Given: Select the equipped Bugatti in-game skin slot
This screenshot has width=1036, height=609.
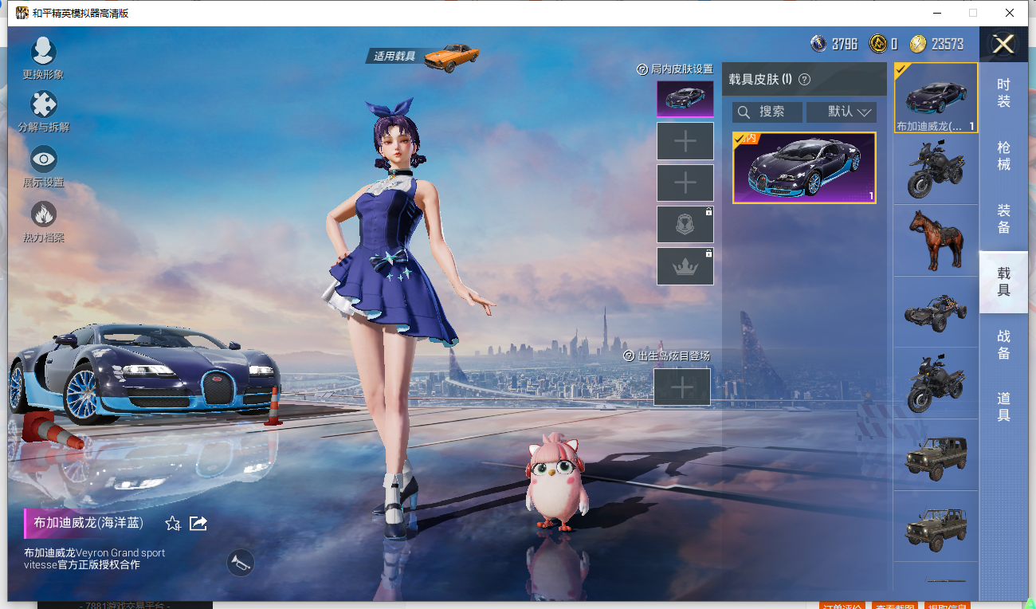Looking at the screenshot, I should [685, 99].
